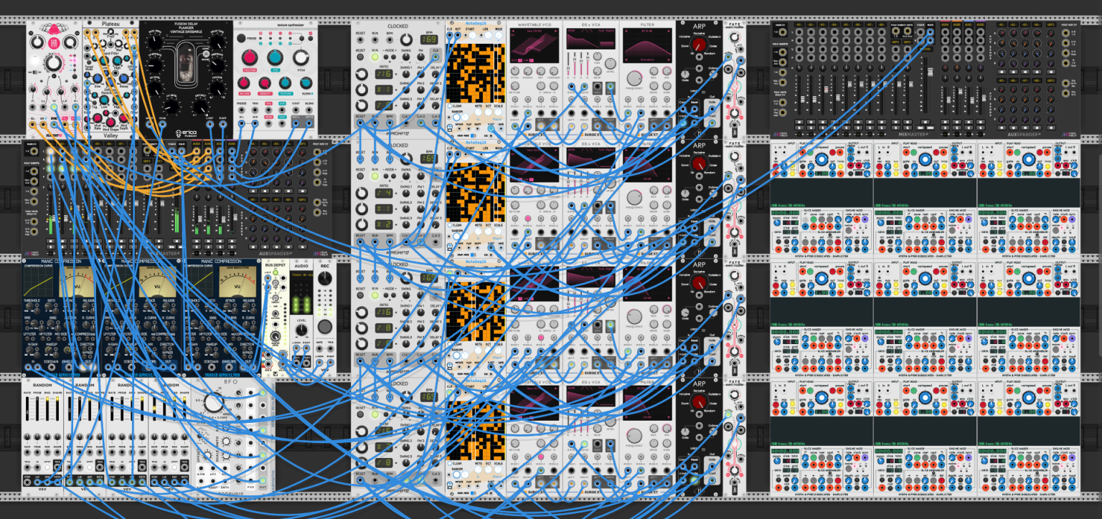Screen dimensions: 1102x519
Task: Click the LEVEL knob on the AUDIO module
Action: [301, 330]
